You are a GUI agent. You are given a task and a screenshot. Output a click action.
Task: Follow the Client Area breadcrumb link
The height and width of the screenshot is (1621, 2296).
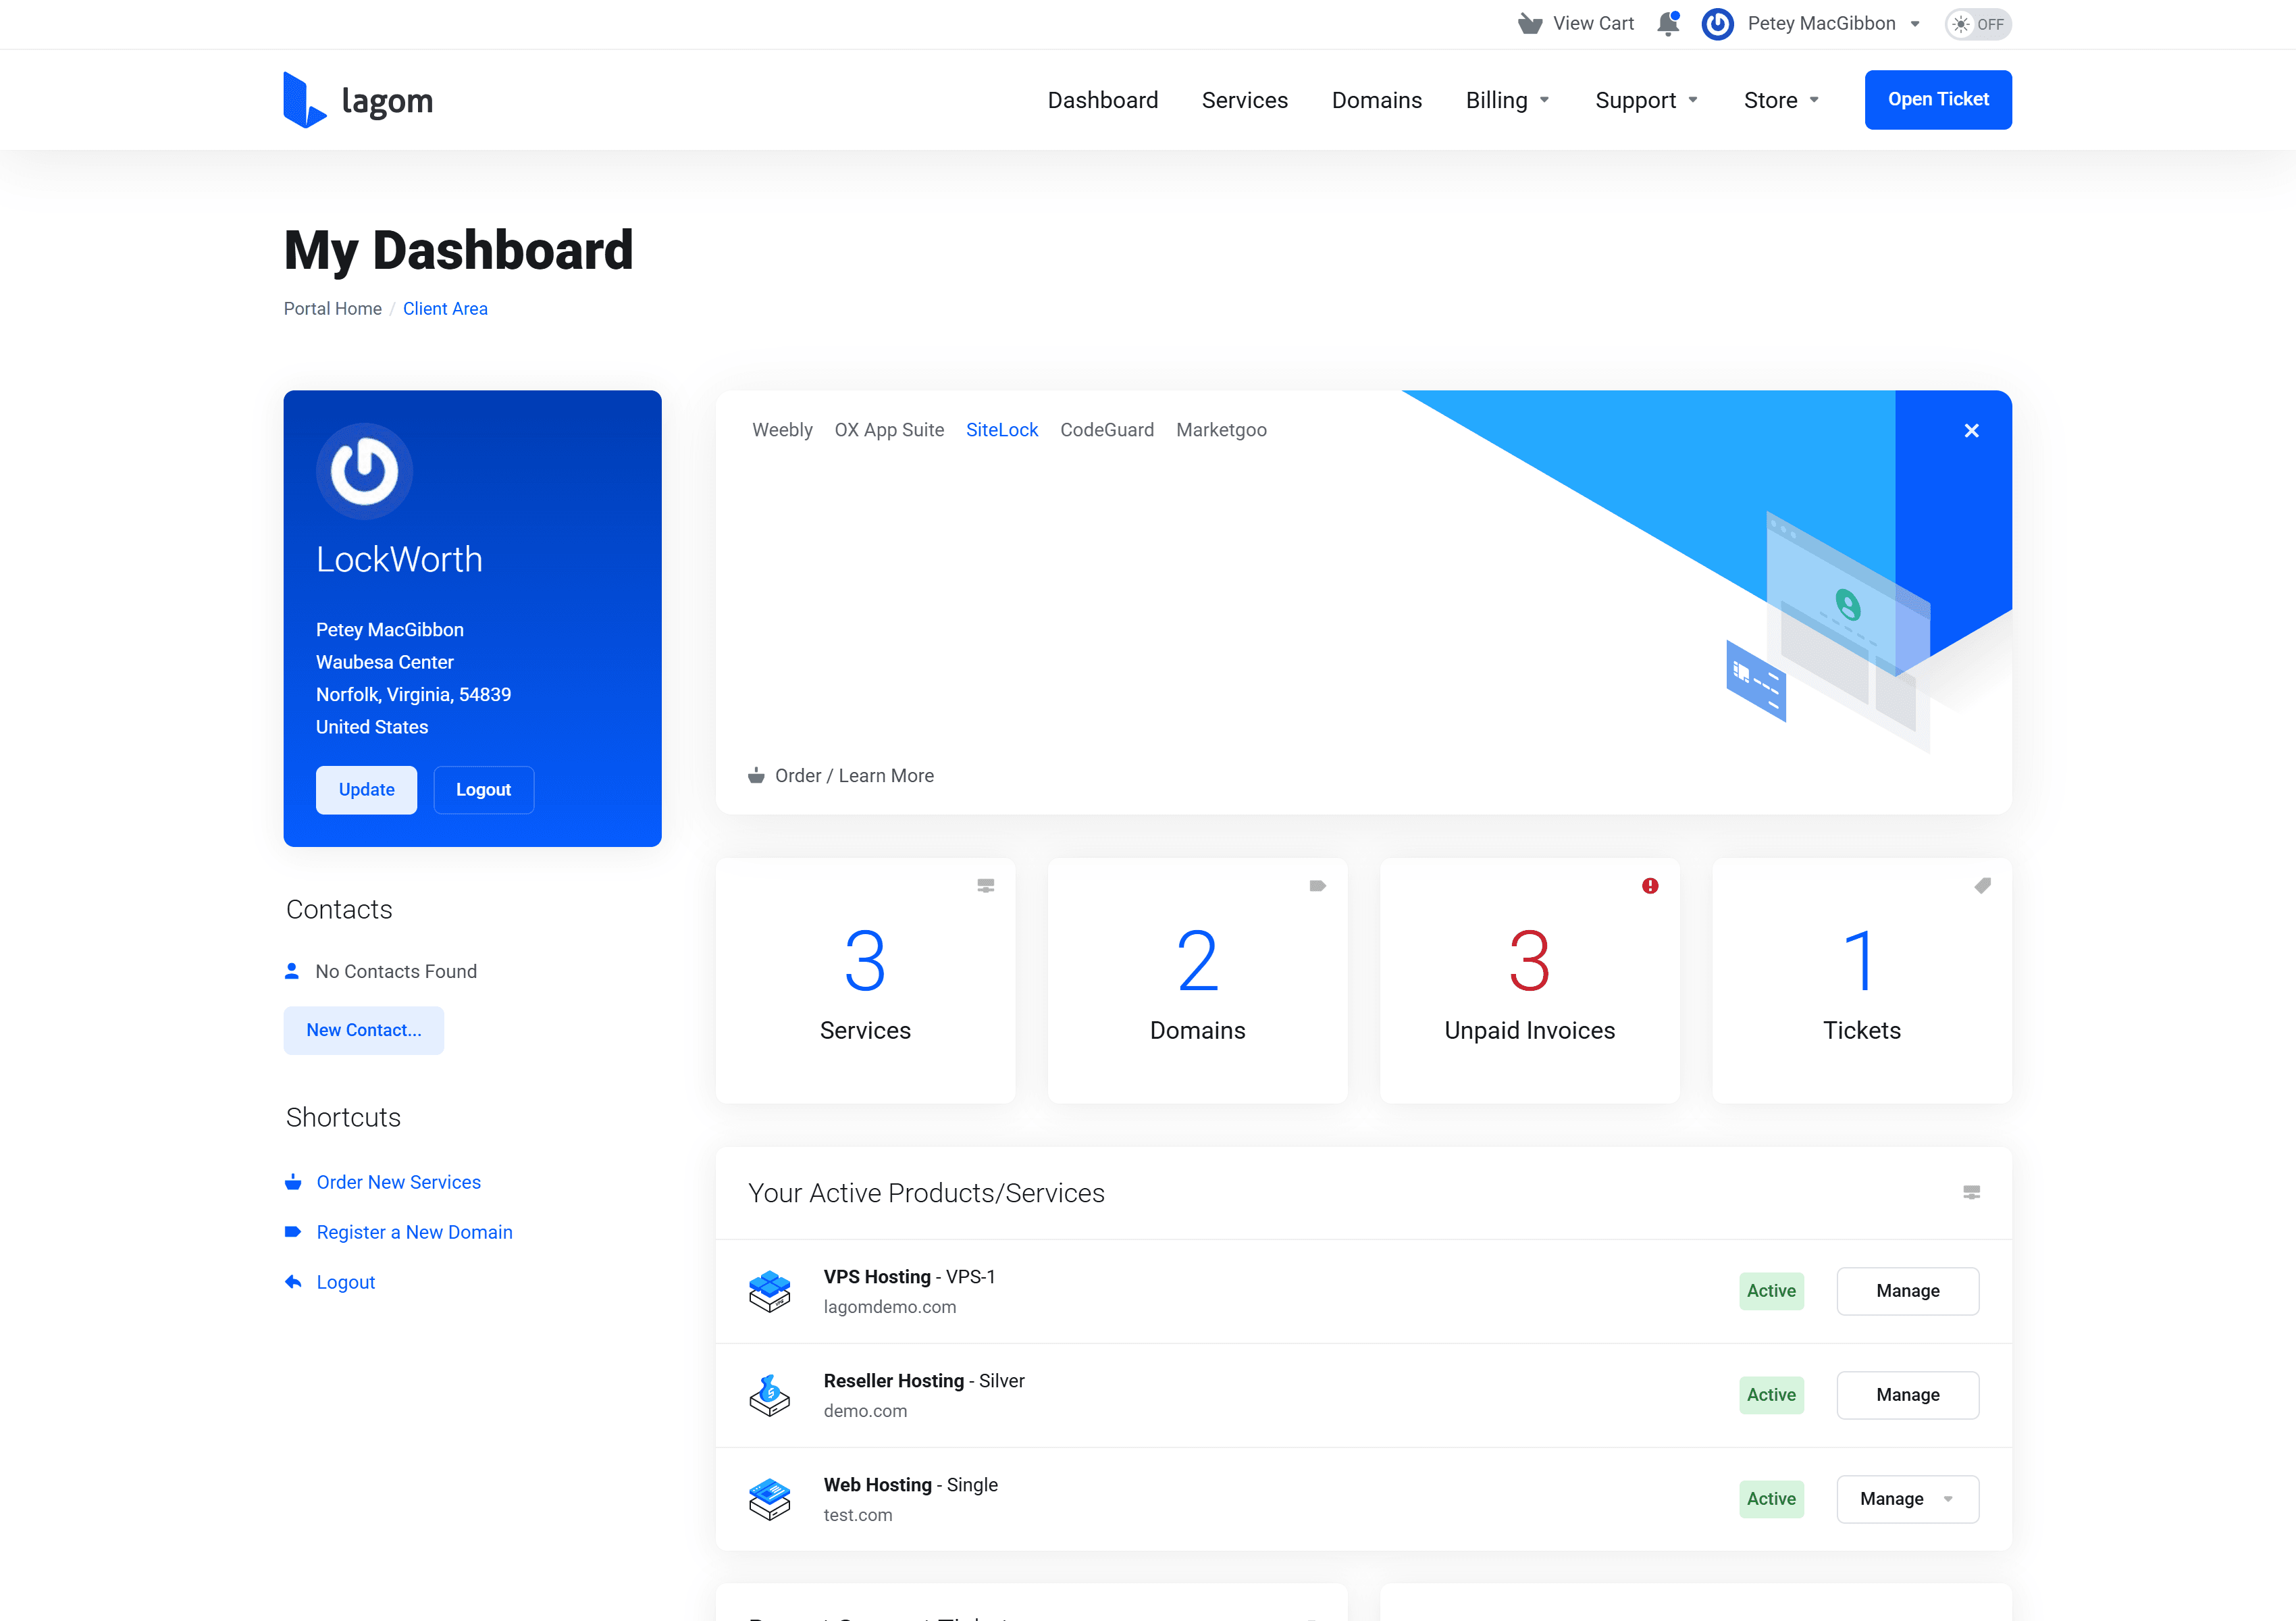click(445, 309)
